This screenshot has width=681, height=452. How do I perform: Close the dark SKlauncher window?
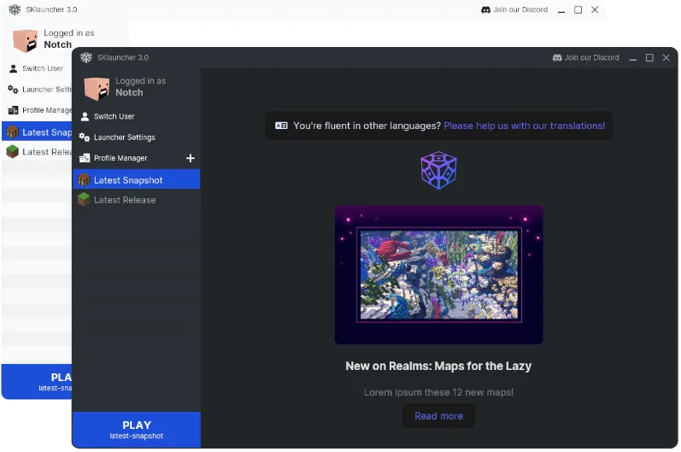[x=666, y=58]
